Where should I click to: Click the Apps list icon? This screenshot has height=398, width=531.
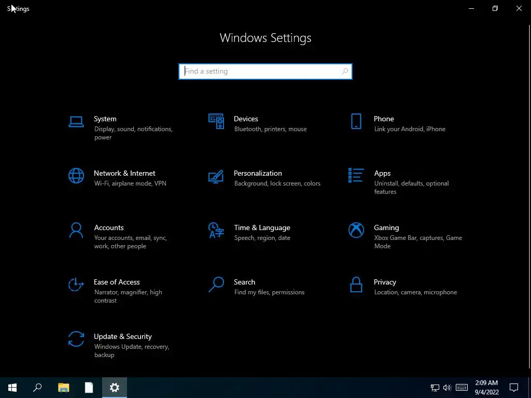(x=356, y=175)
